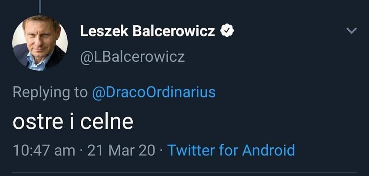This screenshot has height=176, width=369.
Task: Click the word "Twitter" in source link
Action: pyautogui.click(x=191, y=150)
